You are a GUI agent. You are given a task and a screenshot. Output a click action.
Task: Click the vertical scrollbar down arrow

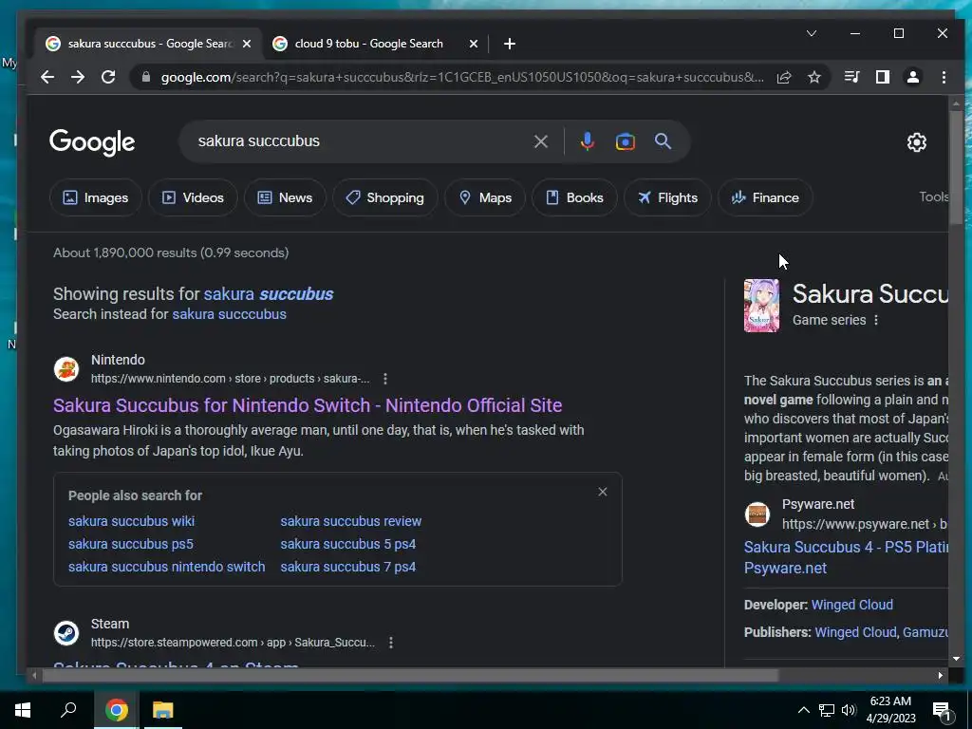955,659
